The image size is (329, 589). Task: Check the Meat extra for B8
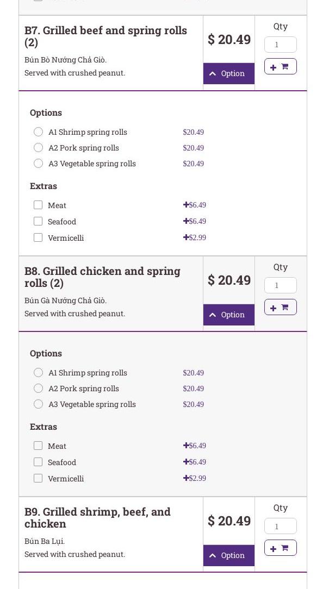[x=38, y=446]
